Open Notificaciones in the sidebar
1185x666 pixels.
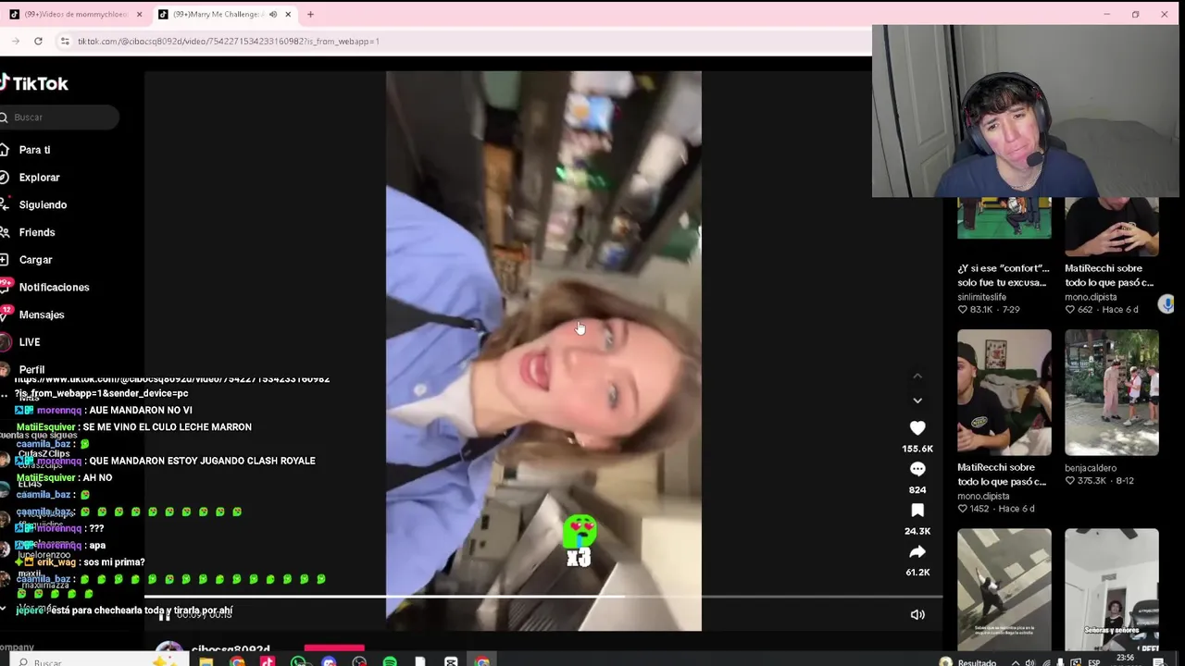(54, 288)
